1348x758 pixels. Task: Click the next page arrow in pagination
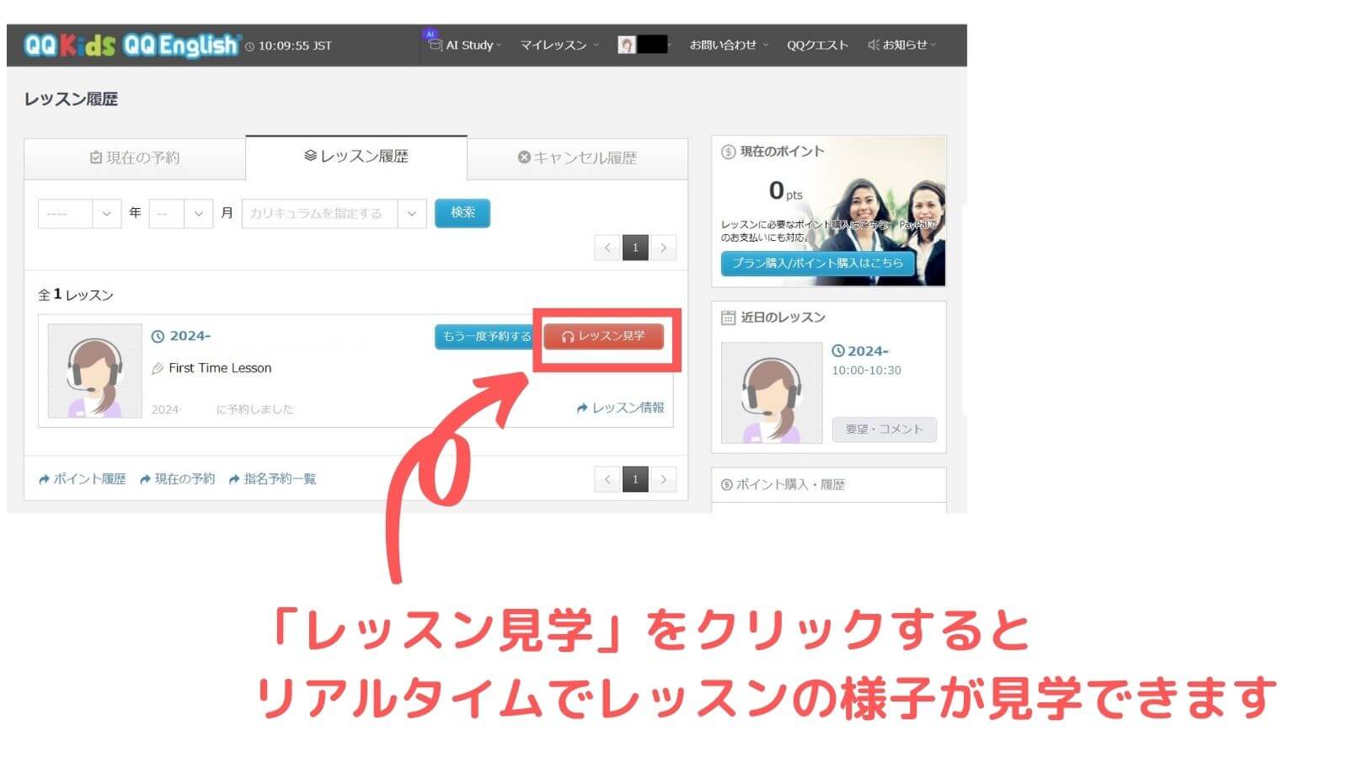(664, 248)
